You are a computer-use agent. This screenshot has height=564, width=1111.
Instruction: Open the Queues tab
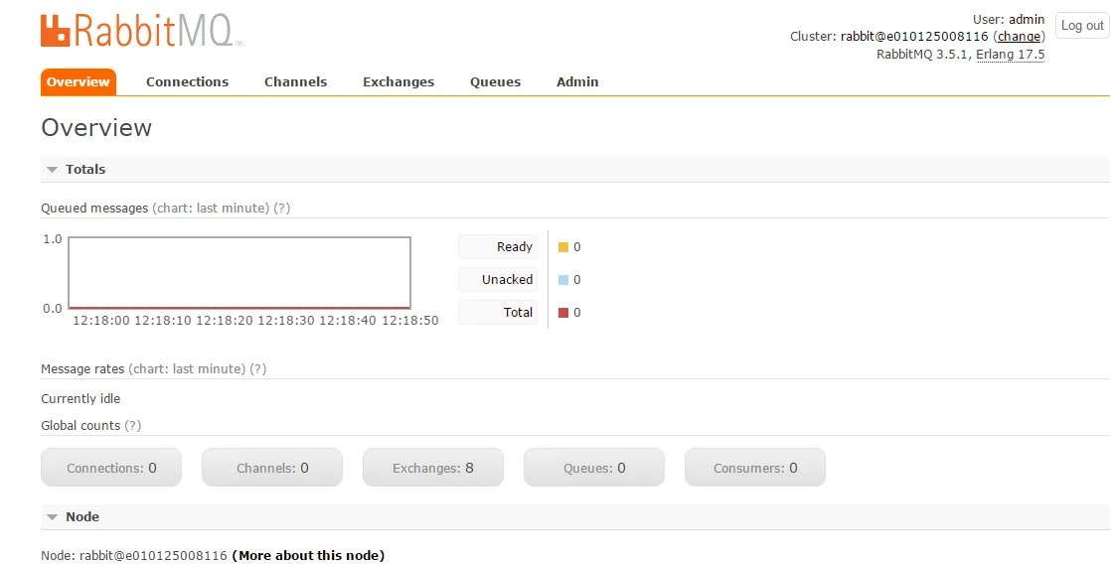point(495,82)
